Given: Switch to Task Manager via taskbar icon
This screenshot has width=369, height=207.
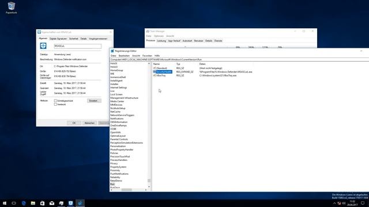Looking at the screenshot, I should coord(61,203).
